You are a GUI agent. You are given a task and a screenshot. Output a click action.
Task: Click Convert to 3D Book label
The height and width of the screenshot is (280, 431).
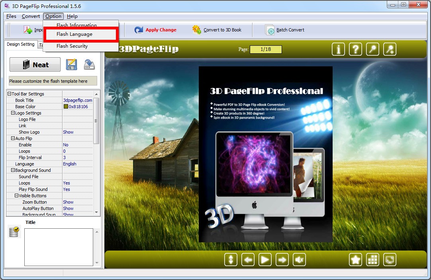pyautogui.click(x=222, y=30)
